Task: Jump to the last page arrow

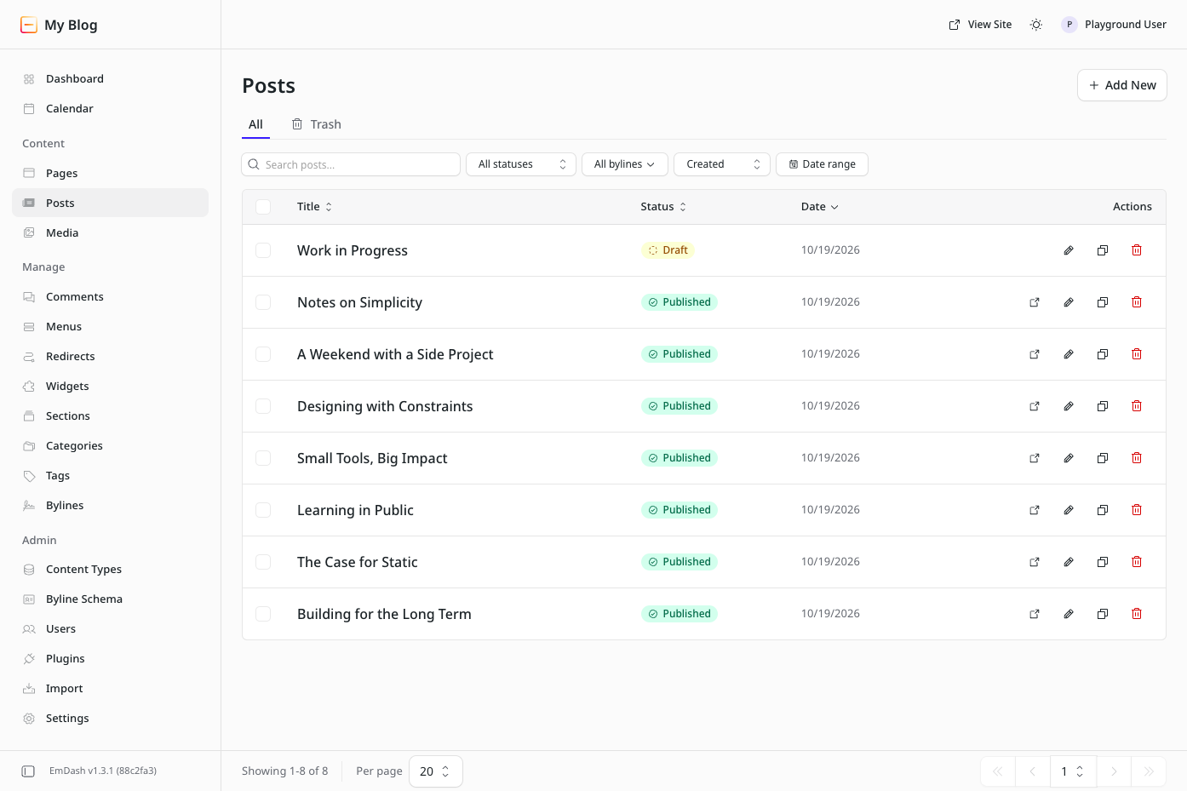Action: pos(1149,771)
